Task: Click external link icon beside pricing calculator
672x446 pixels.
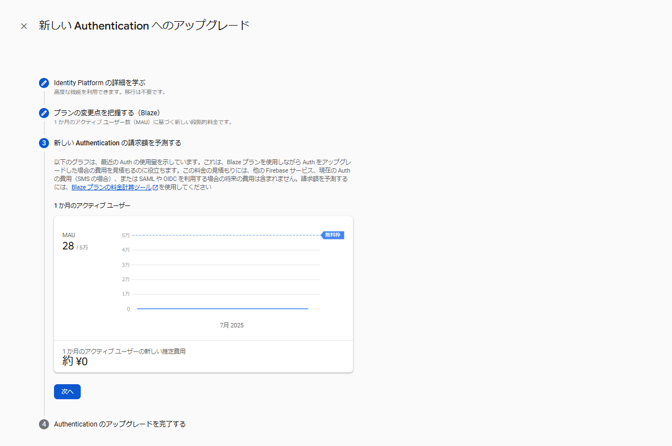Action: coord(155,188)
